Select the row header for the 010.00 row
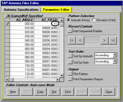This screenshot has width=123, height=102. click(x=7, y=28)
